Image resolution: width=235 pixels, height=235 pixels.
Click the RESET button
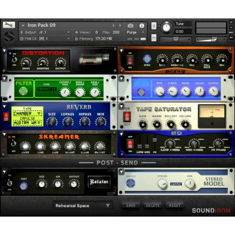point(175,205)
